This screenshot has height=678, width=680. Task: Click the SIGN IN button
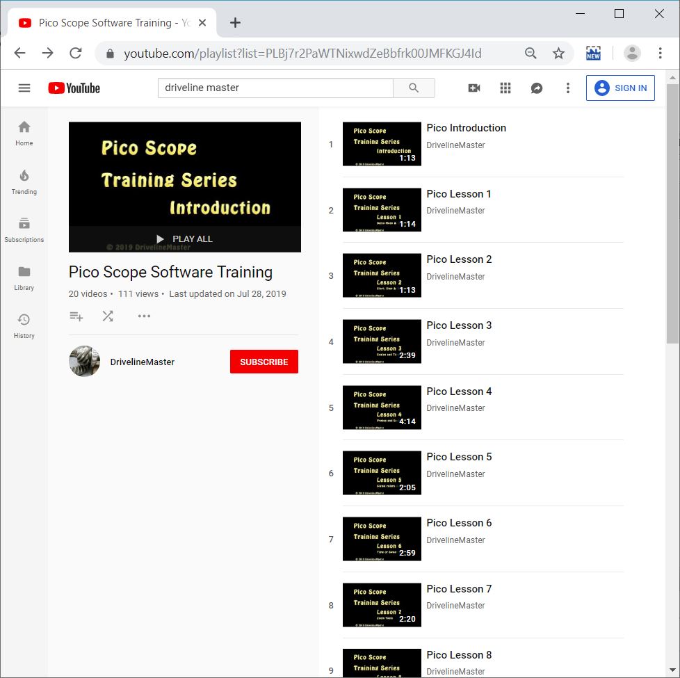pos(620,88)
